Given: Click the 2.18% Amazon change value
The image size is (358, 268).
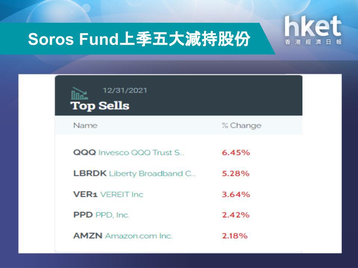Looking at the screenshot, I should [x=235, y=236].
